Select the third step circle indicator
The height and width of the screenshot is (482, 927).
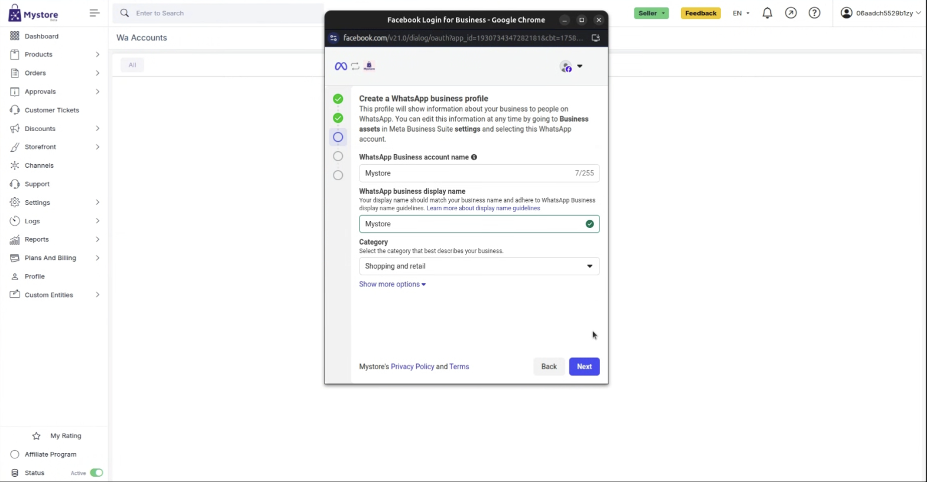click(338, 137)
